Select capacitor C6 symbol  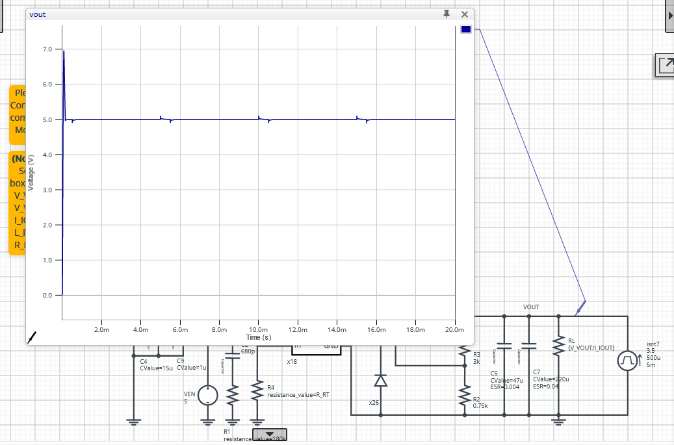[504, 346]
